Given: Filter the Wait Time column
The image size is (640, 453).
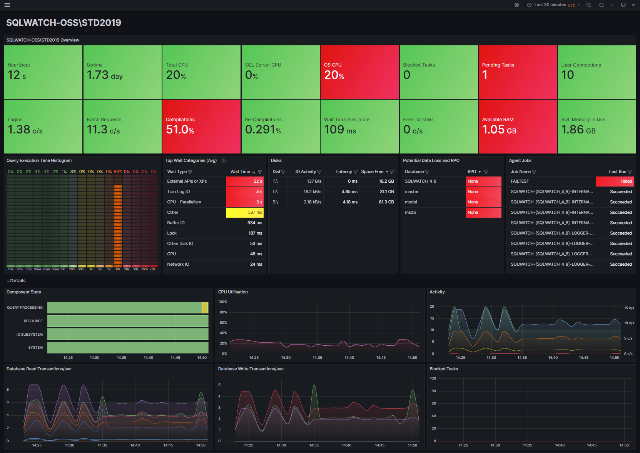Looking at the screenshot, I should click(x=260, y=172).
